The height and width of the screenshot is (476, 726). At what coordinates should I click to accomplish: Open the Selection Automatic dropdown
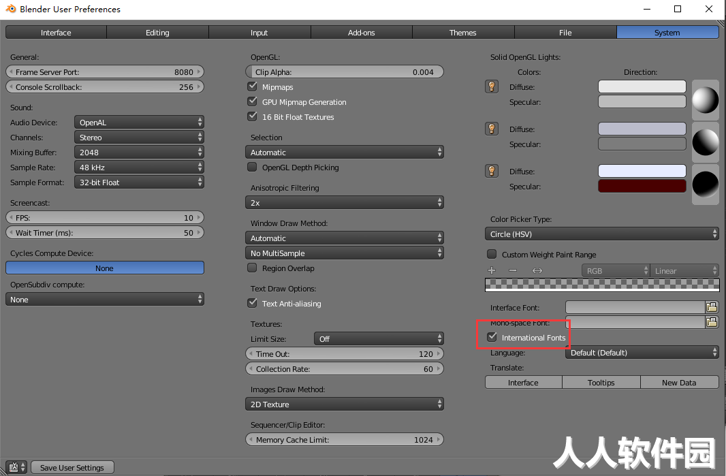(345, 152)
